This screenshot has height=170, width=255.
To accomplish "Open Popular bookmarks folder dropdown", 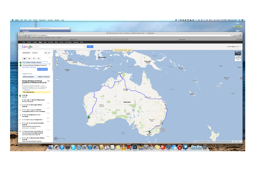I will (59, 37).
